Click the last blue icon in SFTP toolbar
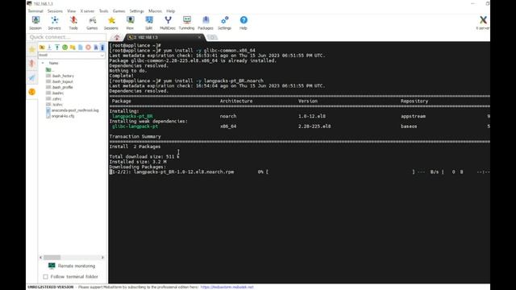Image resolution: width=516 pixels, height=290 pixels. tap(102, 48)
